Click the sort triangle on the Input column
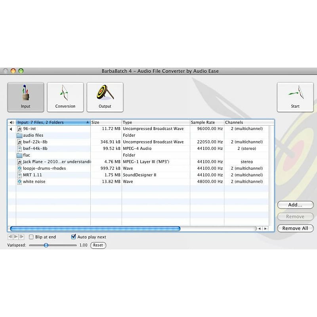This screenshot has width=317, height=317. pos(88,122)
